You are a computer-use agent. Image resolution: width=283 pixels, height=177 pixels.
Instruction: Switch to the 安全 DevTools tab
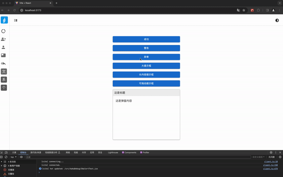click(x=100, y=152)
